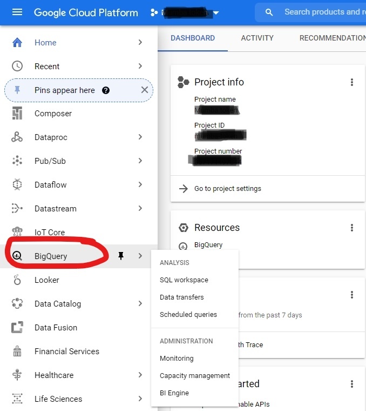Open Looker in the sidebar
Image resolution: width=366 pixels, height=411 pixels.
pyautogui.click(x=47, y=280)
